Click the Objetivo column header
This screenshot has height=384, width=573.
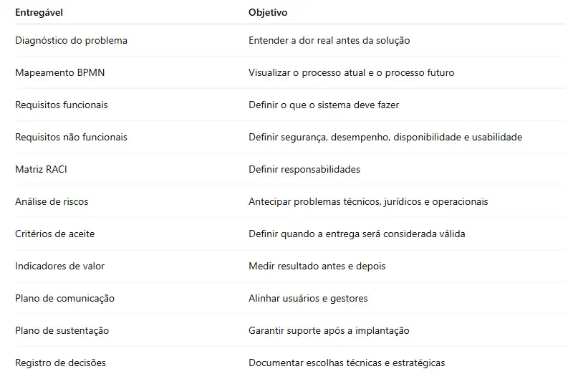coord(268,12)
